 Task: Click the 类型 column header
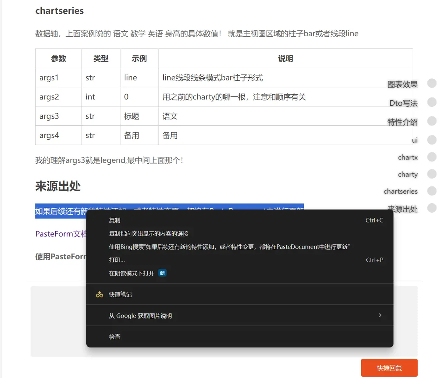(101, 58)
